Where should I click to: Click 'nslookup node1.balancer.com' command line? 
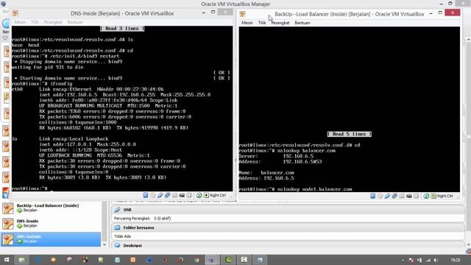pyautogui.click(x=314, y=189)
